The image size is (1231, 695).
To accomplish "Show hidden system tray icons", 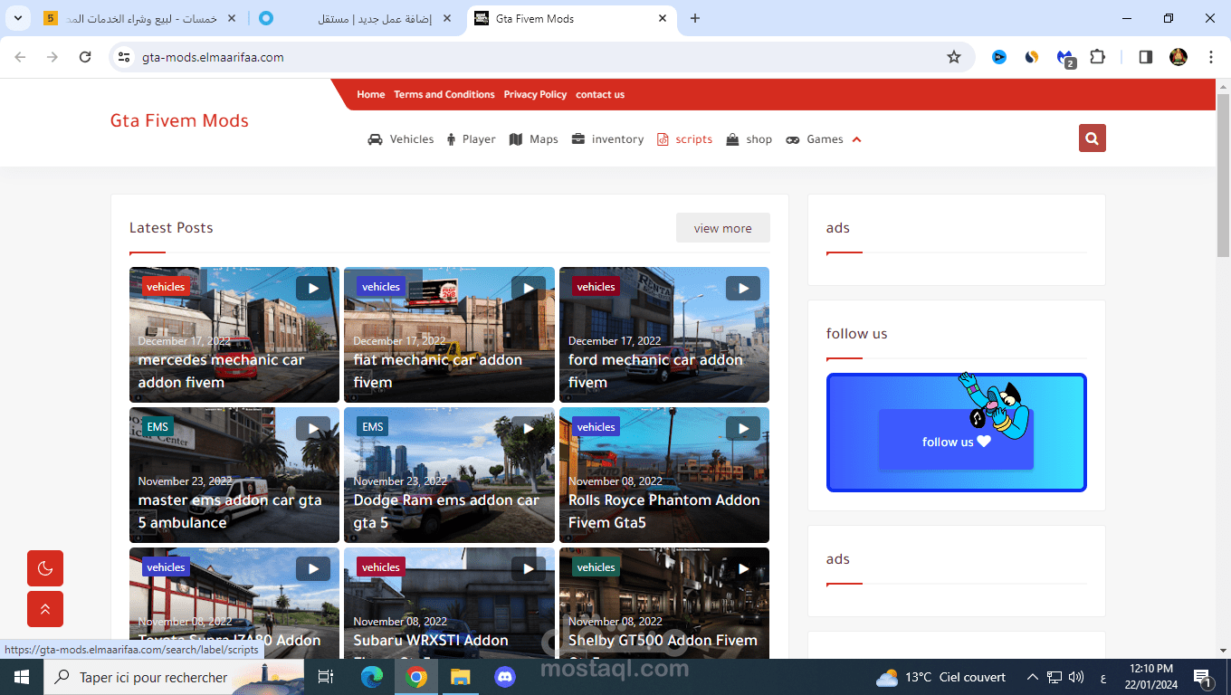I will [1032, 677].
